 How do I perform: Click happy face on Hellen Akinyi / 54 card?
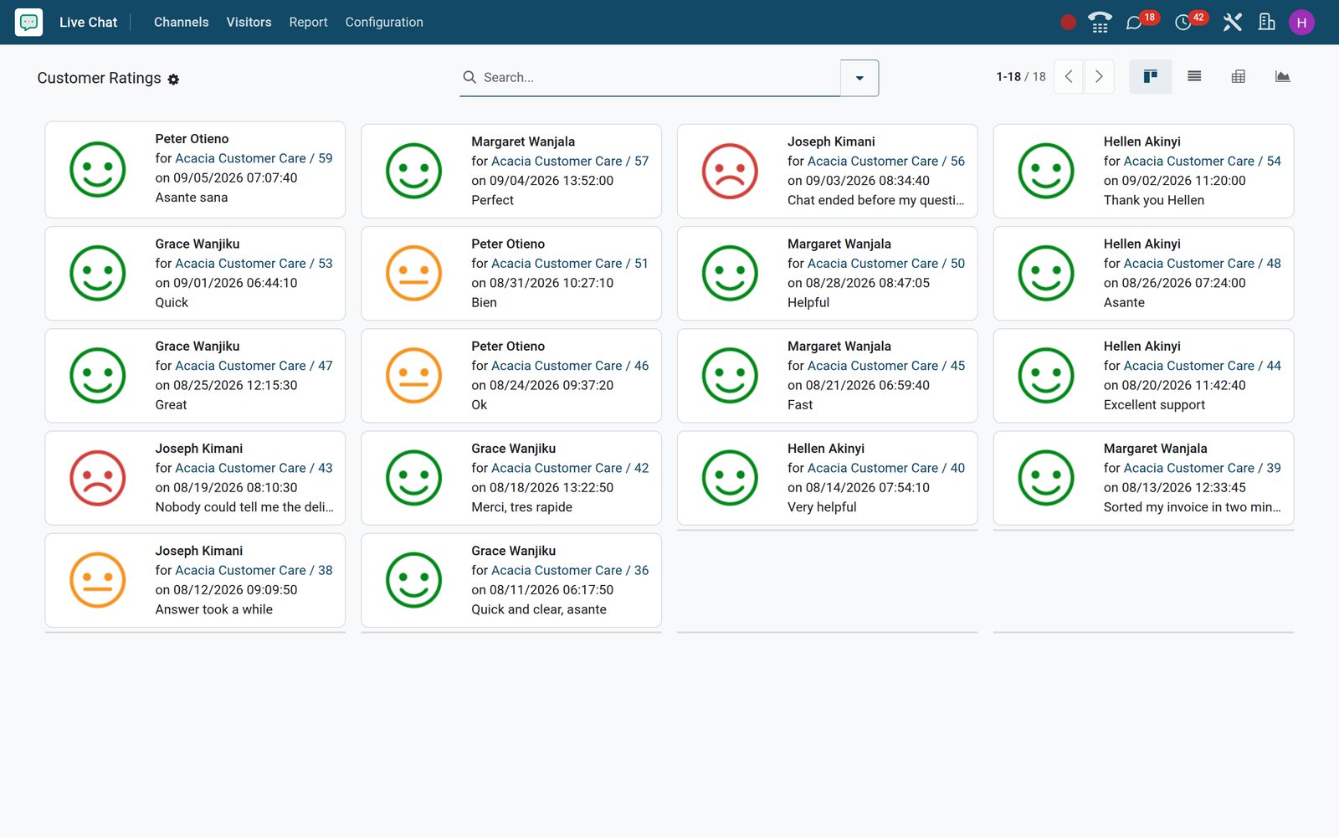pos(1046,171)
